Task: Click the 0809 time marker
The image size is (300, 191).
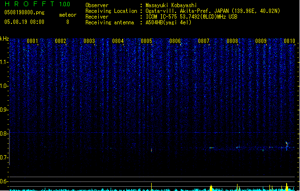Action: pos(261,41)
